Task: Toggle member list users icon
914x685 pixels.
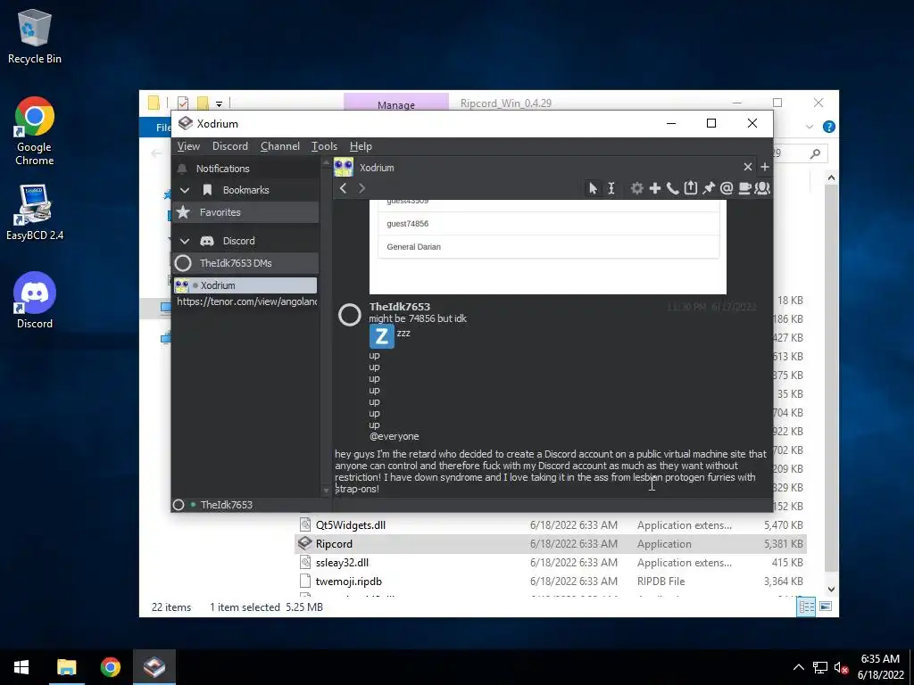Action: [762, 188]
